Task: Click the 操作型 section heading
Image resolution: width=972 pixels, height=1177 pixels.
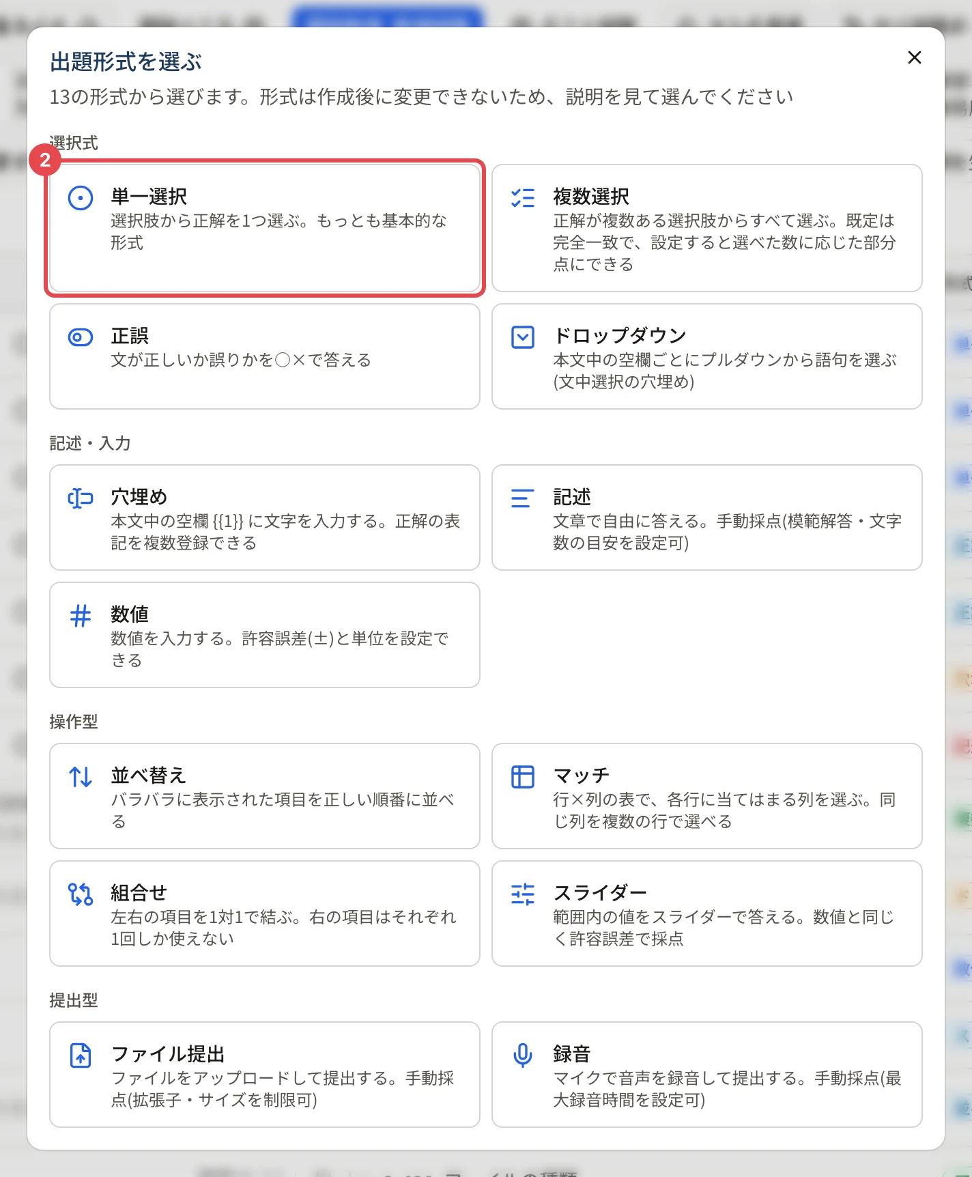Action: [x=74, y=722]
